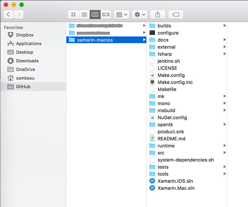Open the item arrangement dropdown
The height and width of the screenshot is (207, 248).
pos(122,15)
